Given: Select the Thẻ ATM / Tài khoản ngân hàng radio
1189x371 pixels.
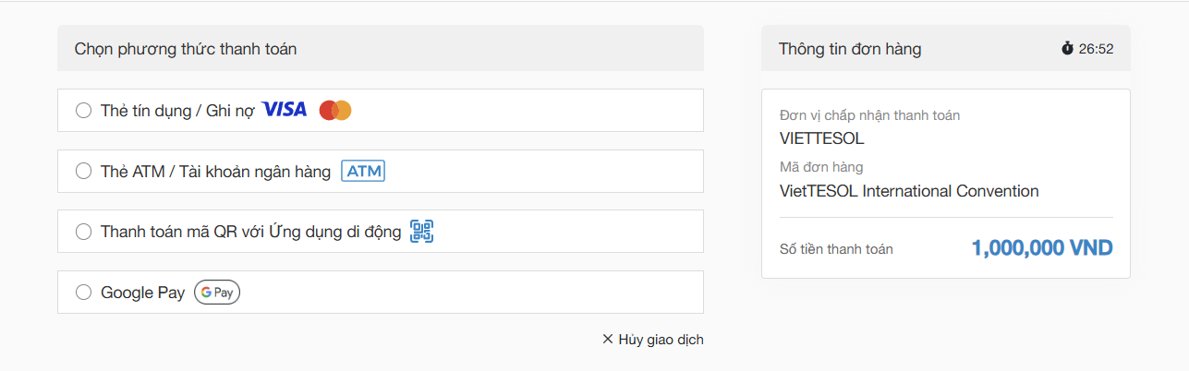Looking at the screenshot, I should pyautogui.click(x=83, y=171).
